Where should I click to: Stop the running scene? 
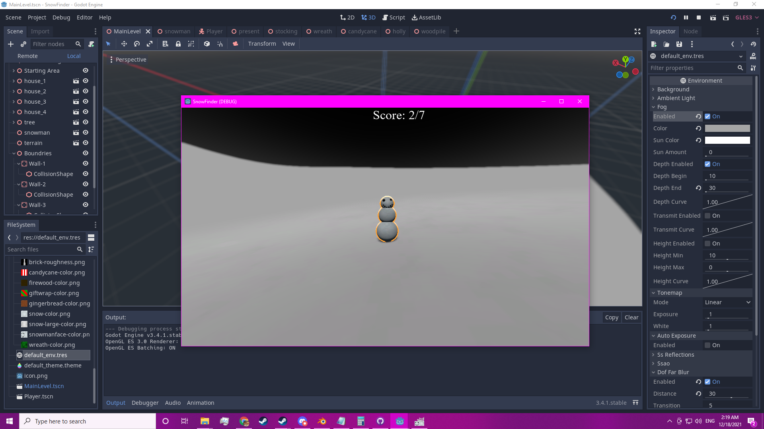pos(699,17)
